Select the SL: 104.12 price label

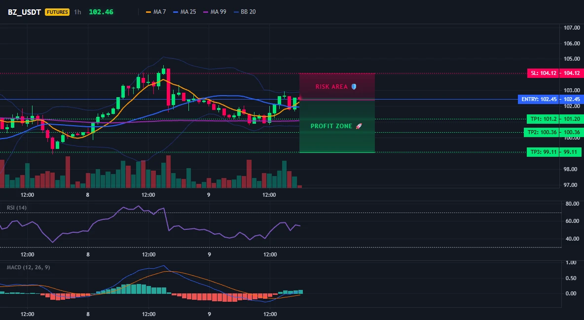click(x=544, y=73)
